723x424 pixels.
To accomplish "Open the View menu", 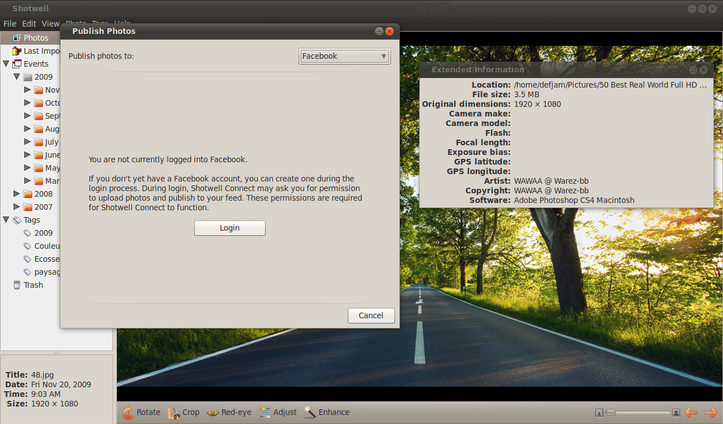I will coord(50,24).
